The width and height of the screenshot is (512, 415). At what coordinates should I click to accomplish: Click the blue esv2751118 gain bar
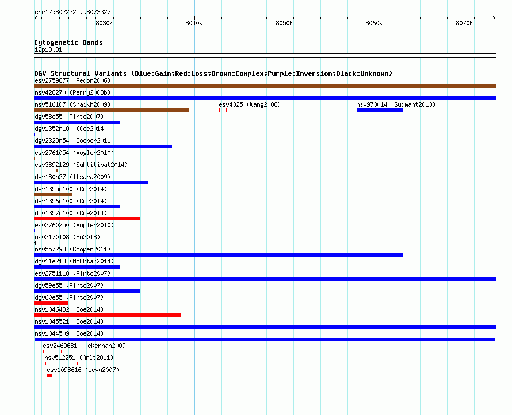pos(265,279)
